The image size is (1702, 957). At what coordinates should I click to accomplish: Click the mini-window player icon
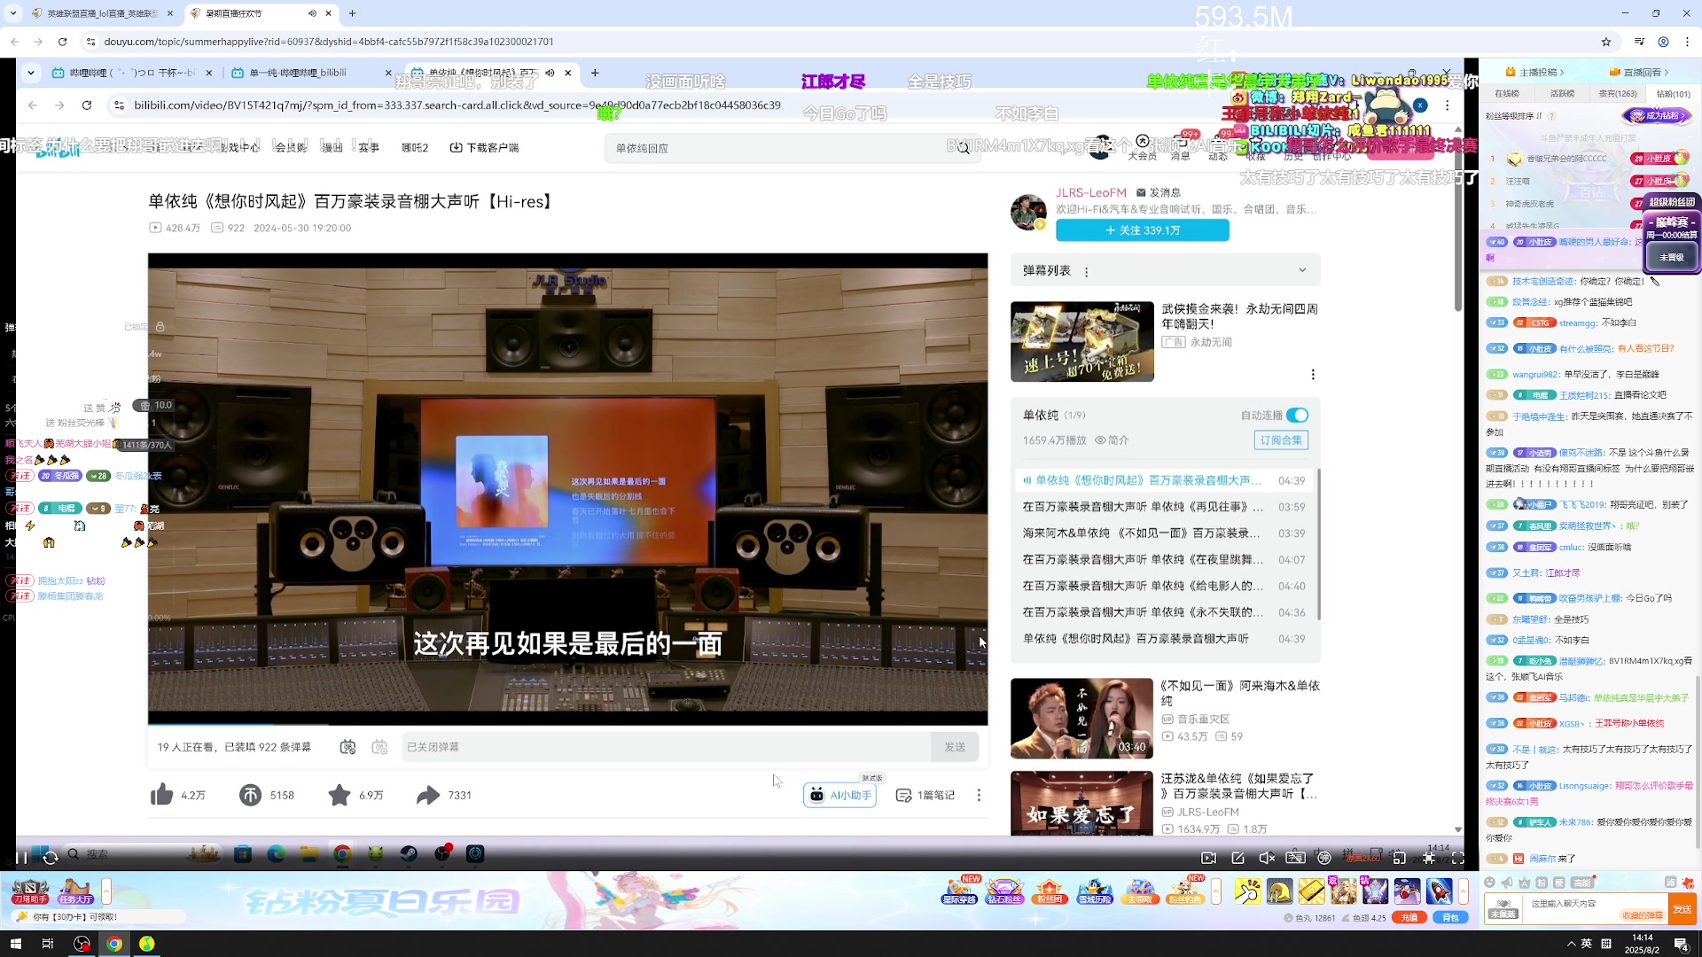point(1399,858)
